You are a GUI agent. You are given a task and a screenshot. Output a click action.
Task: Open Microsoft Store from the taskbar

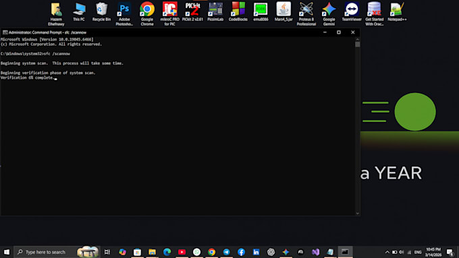click(137, 252)
